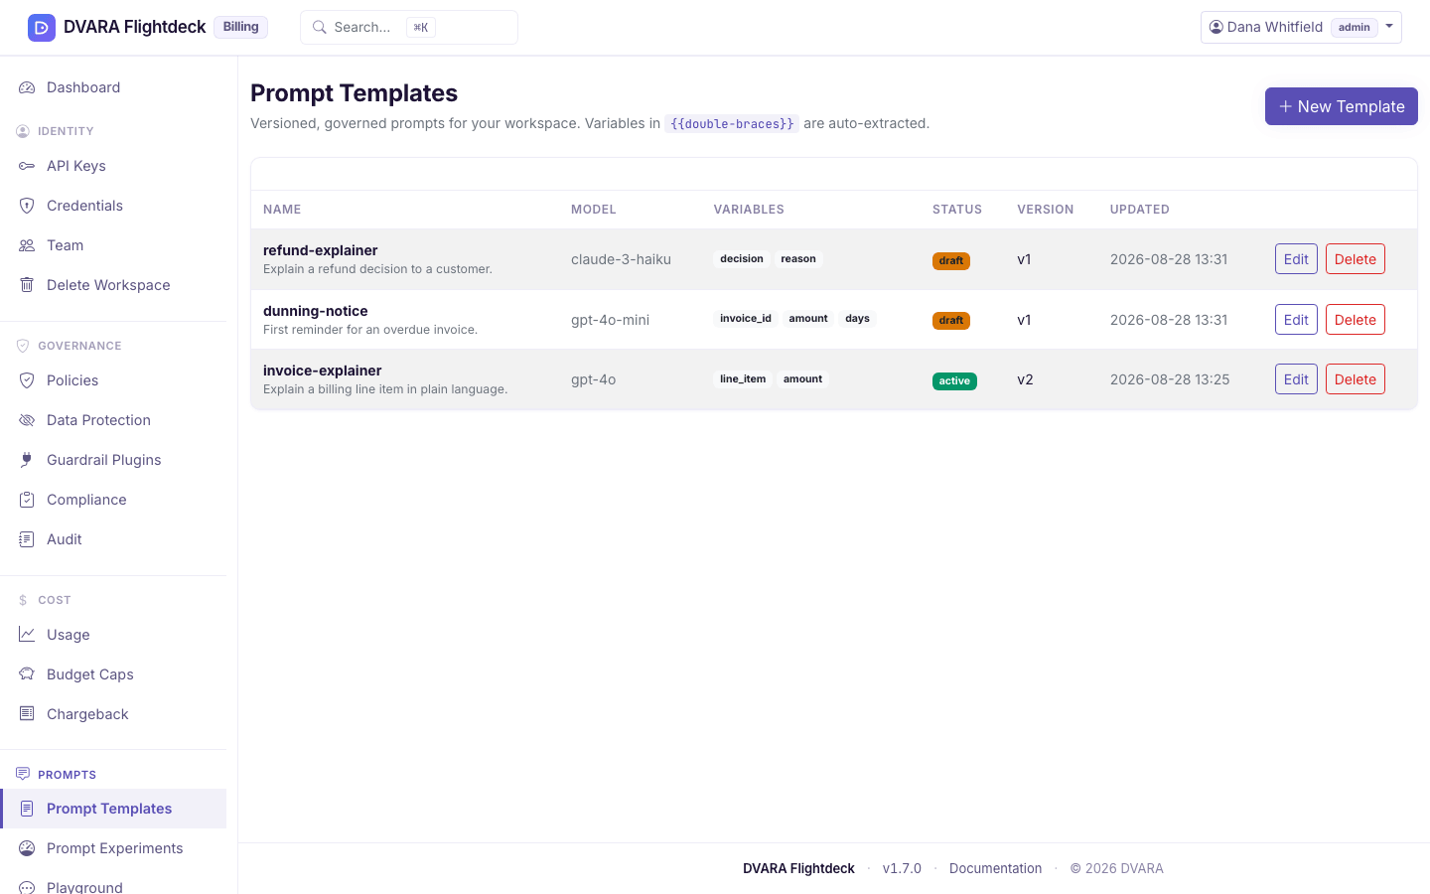
Task: Click the Prompt Experiments icon
Action: (x=27, y=848)
